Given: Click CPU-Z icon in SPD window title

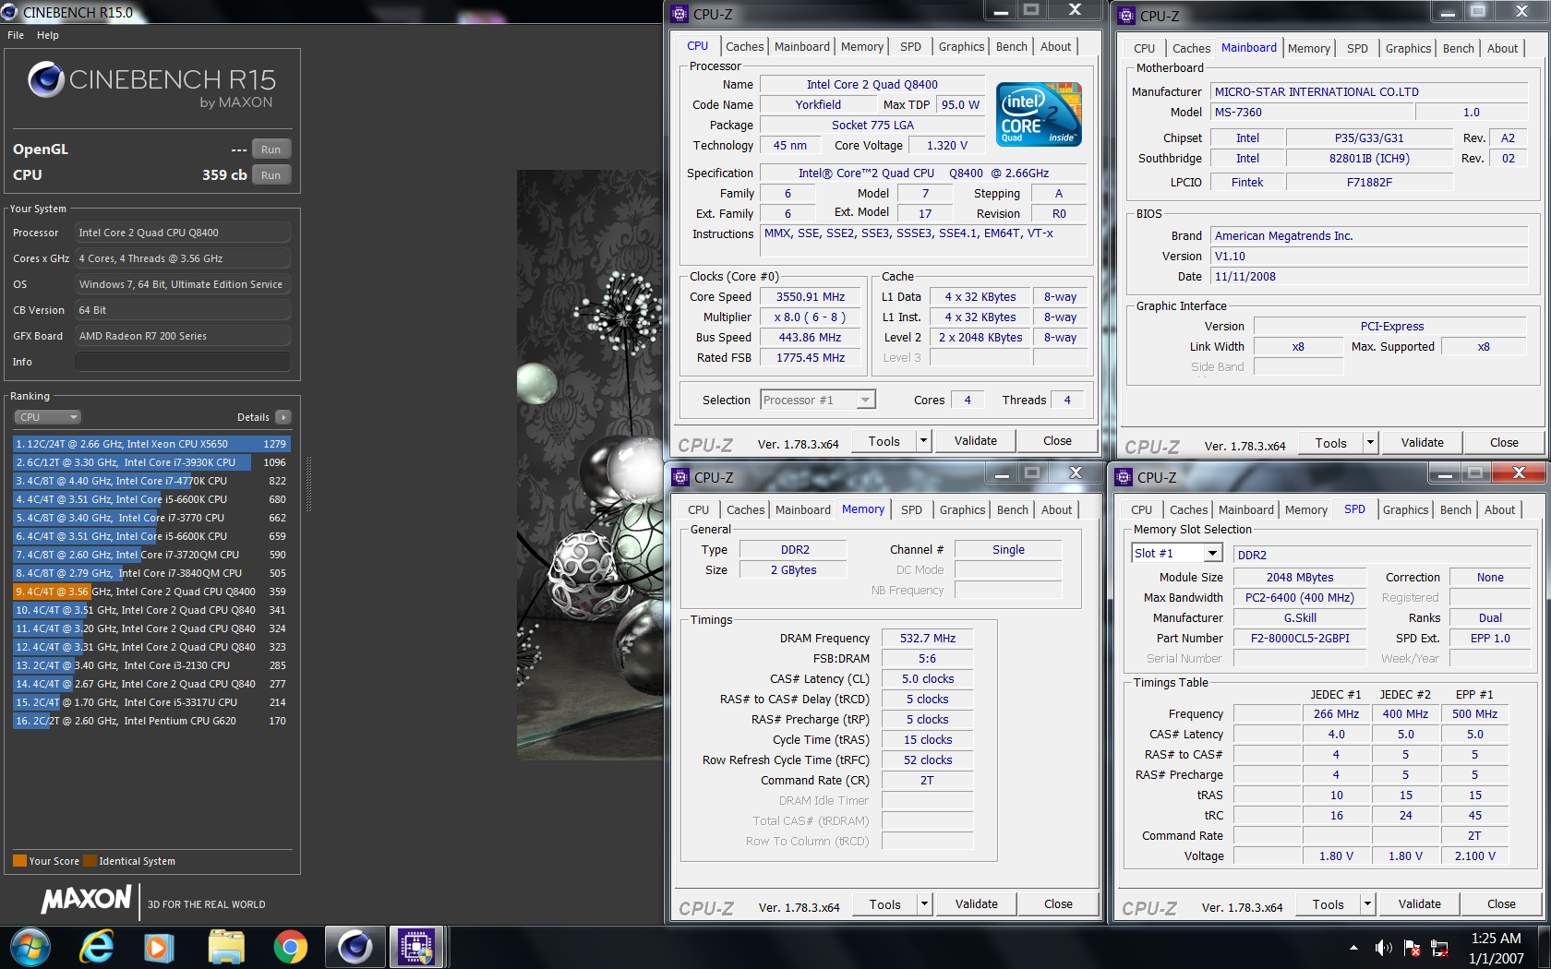Looking at the screenshot, I should click(1124, 477).
